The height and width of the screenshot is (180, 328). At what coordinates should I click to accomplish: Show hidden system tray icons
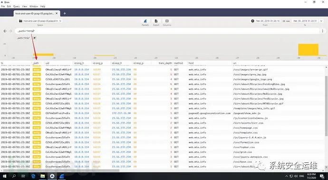[286, 176]
